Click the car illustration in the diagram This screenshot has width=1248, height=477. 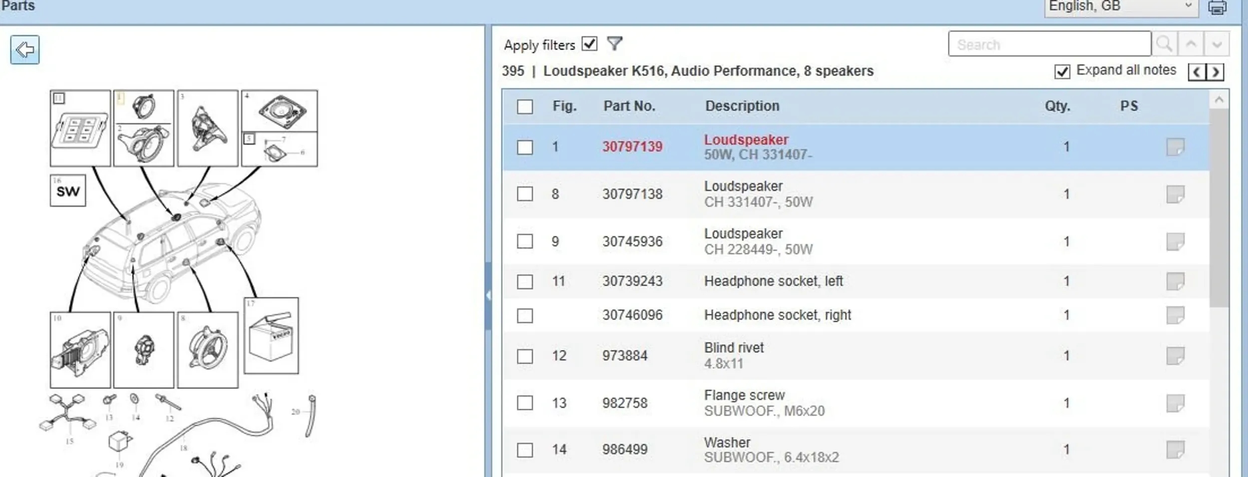pyautogui.click(x=172, y=242)
